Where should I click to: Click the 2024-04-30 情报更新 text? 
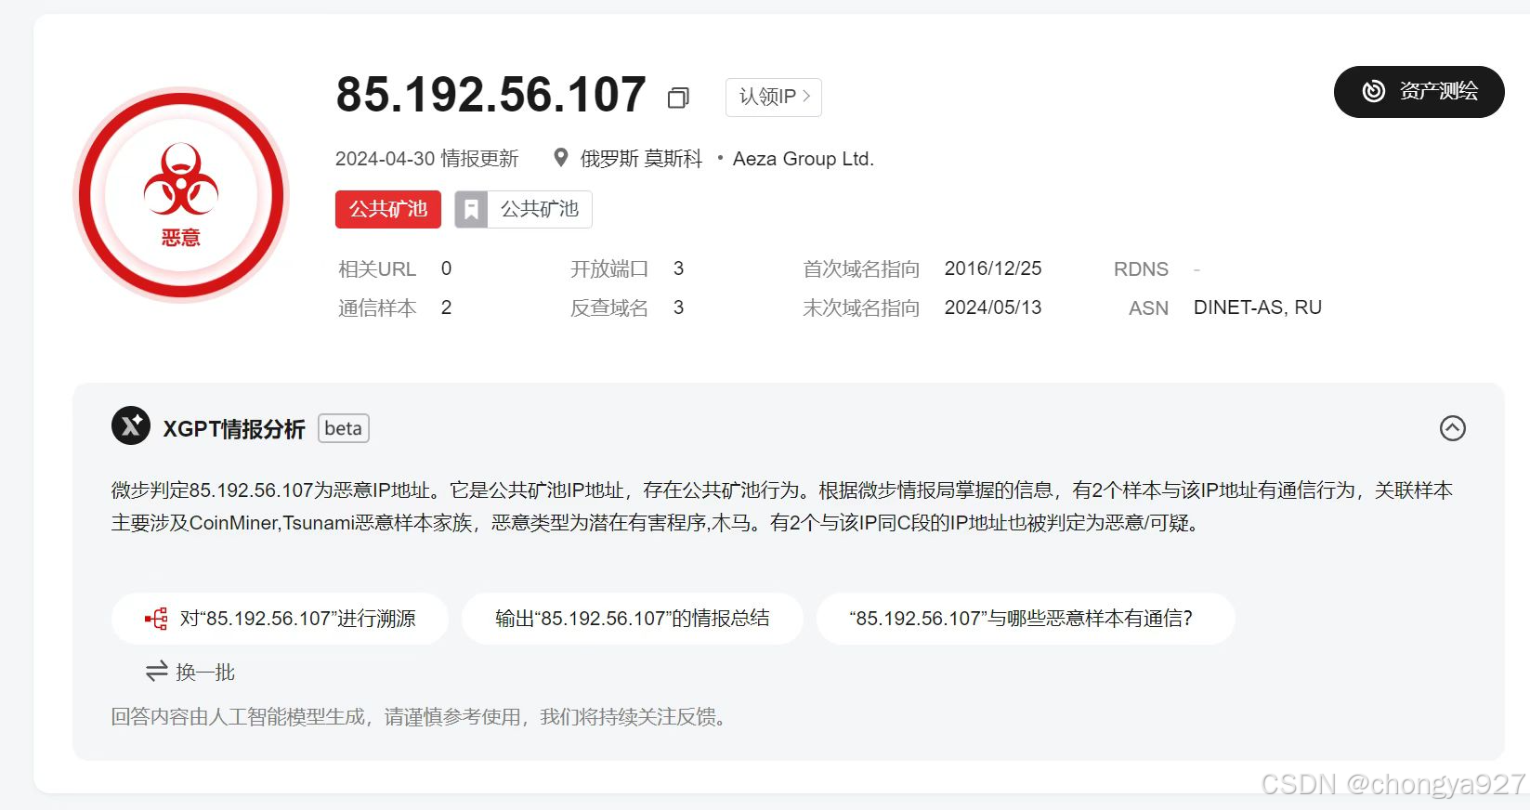427,159
